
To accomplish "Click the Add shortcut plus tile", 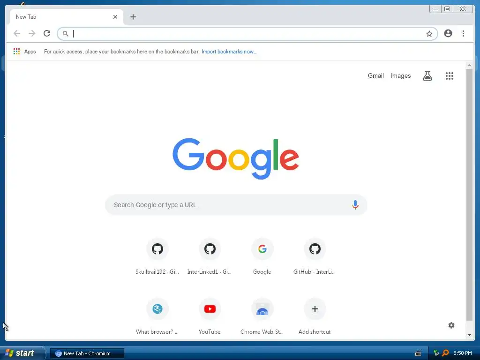I will [x=315, y=316].
